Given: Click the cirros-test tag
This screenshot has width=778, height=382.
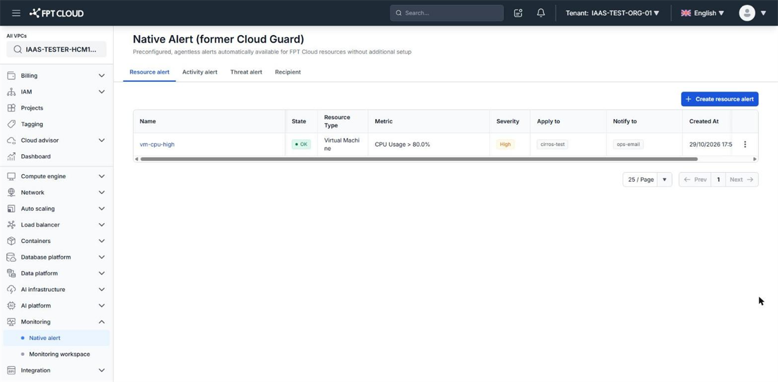Looking at the screenshot, I should tap(553, 144).
